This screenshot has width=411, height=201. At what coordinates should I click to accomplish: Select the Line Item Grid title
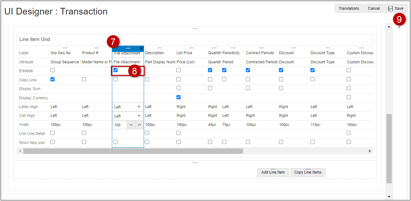35,39
